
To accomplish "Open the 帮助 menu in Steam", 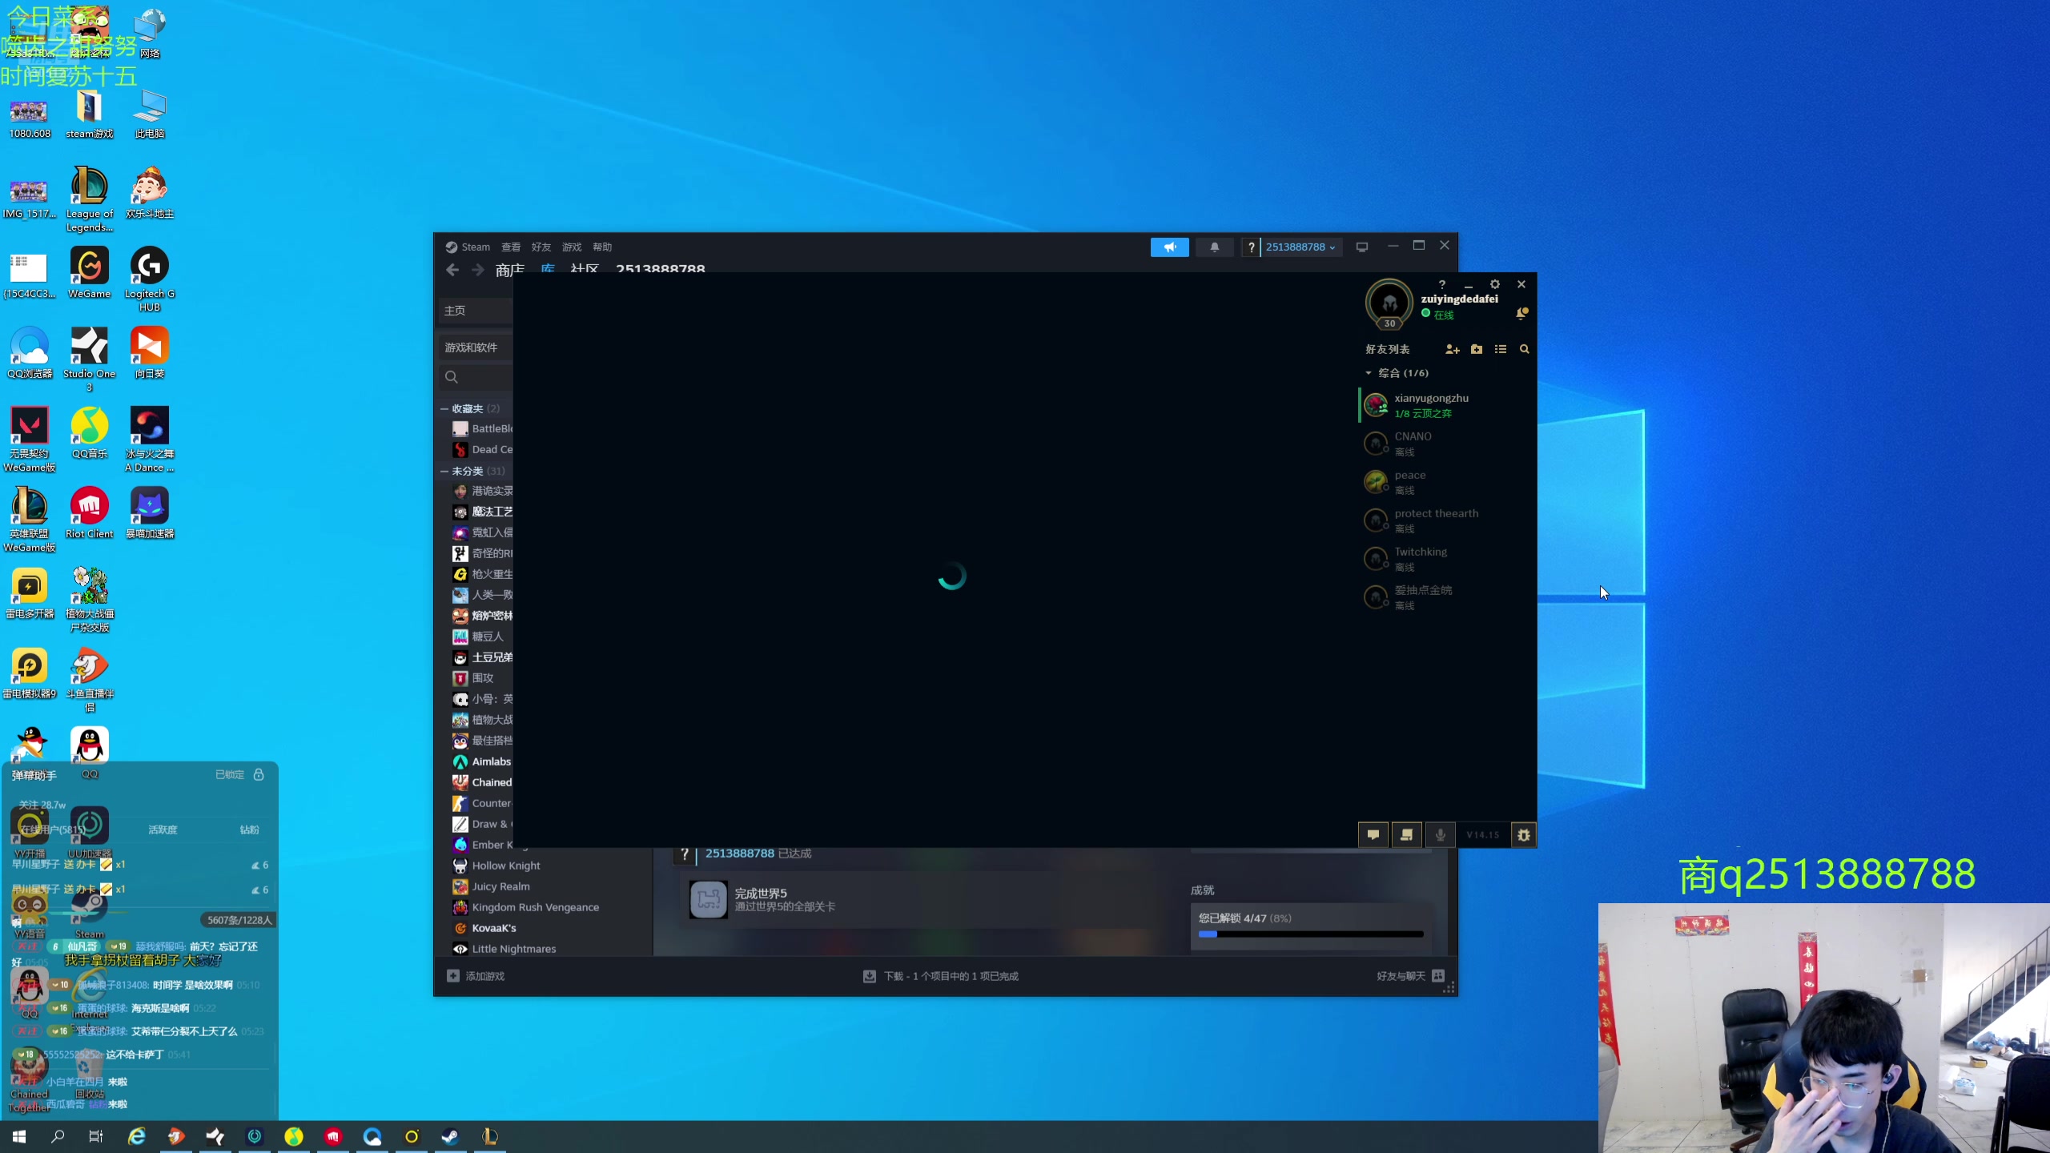I will [602, 247].
